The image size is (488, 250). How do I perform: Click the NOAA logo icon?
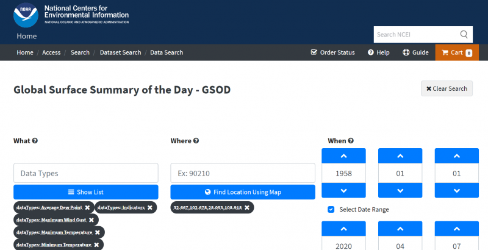pyautogui.click(x=27, y=15)
